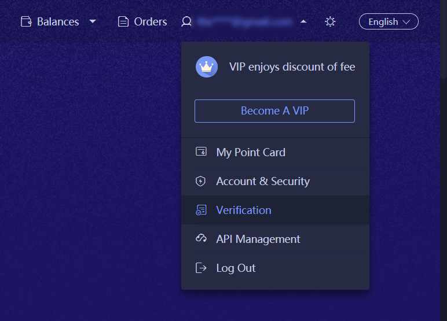
Task: Click the API Management cloud icon
Action: tap(201, 239)
